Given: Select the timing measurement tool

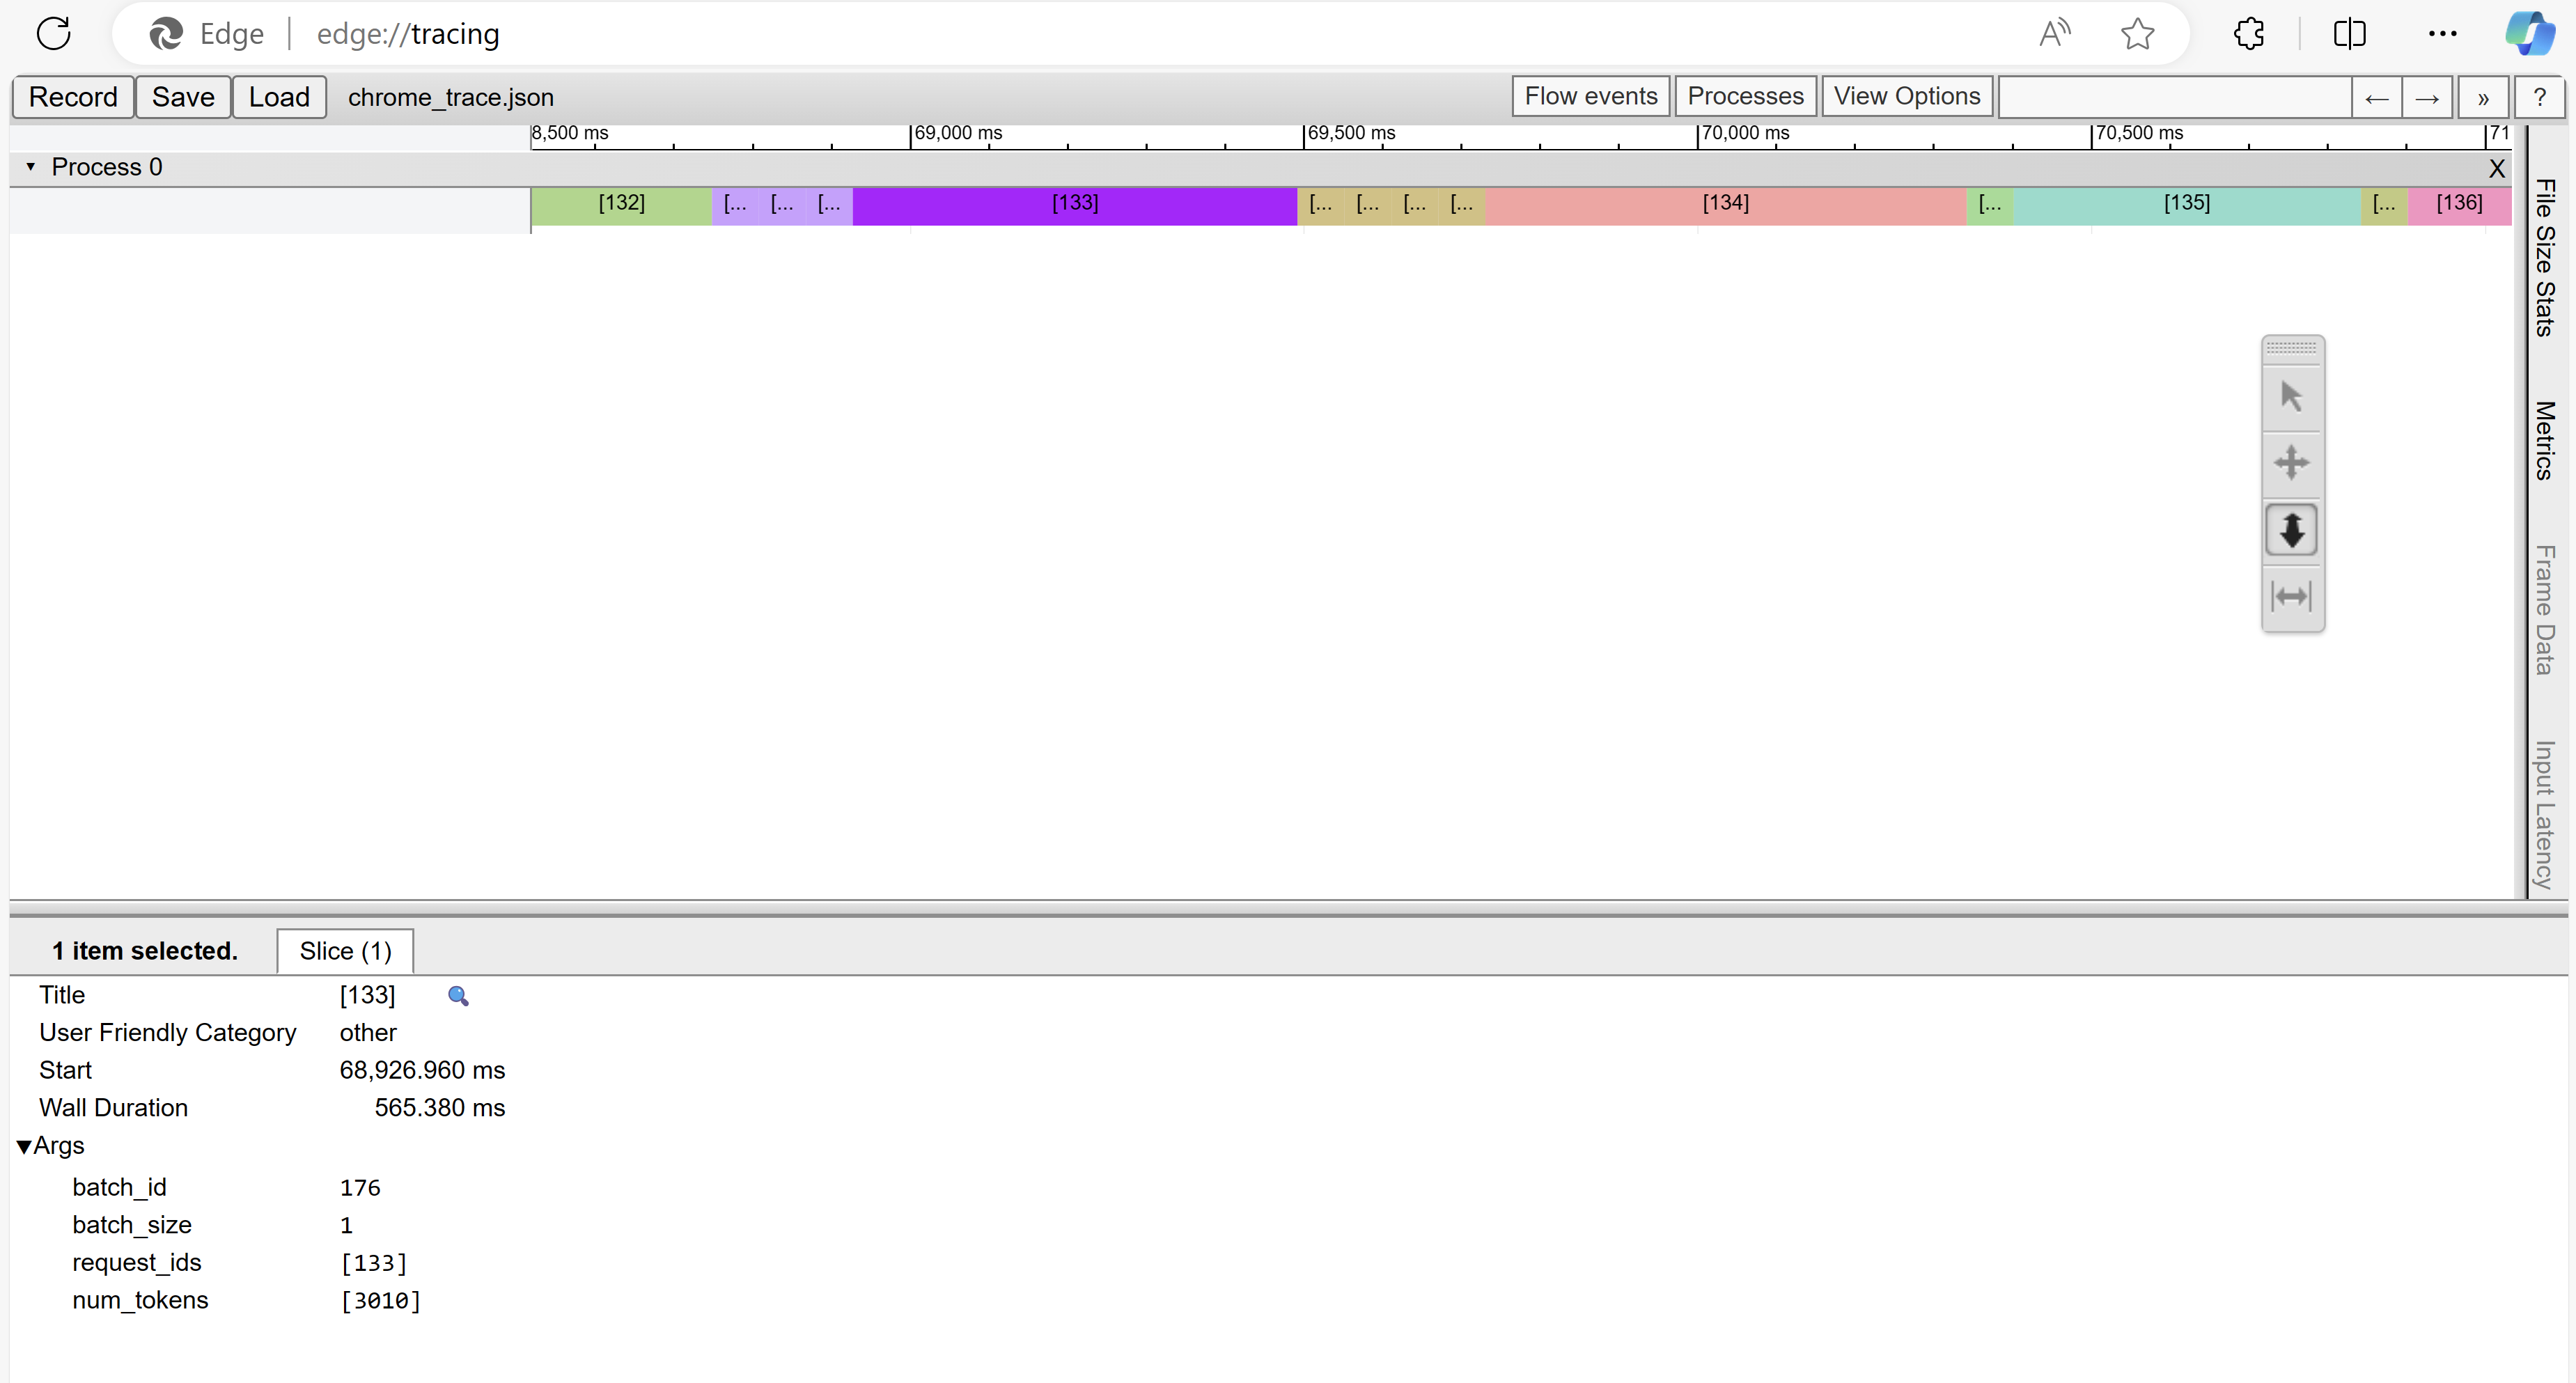Looking at the screenshot, I should 2291,597.
